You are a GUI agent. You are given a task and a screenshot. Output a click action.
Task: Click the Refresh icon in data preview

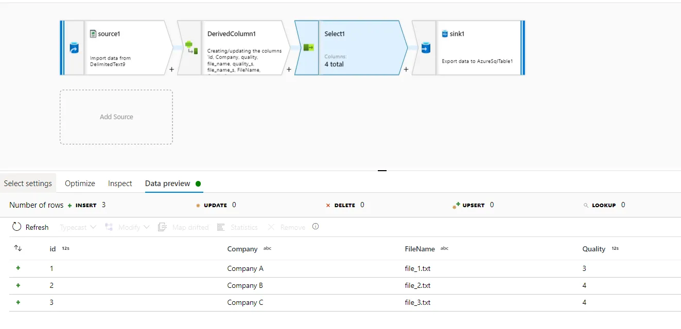tap(17, 227)
